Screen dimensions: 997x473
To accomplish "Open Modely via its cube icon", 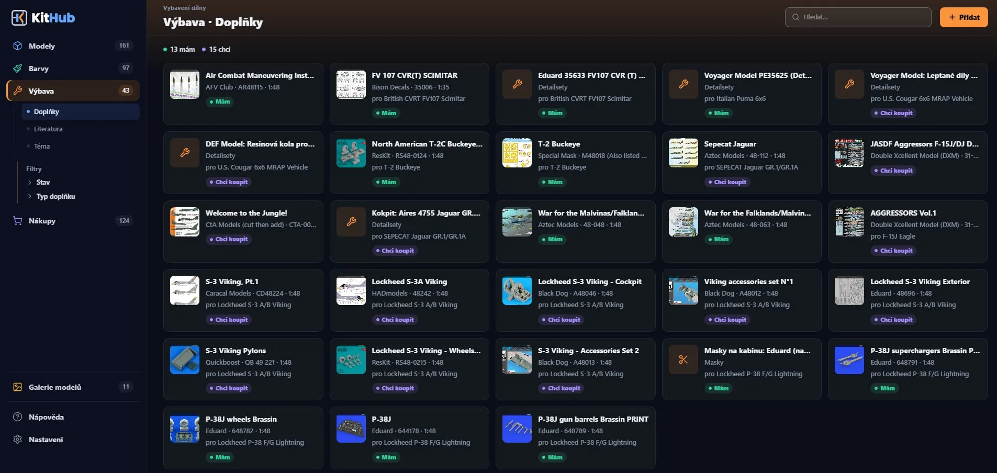I will tap(18, 46).
